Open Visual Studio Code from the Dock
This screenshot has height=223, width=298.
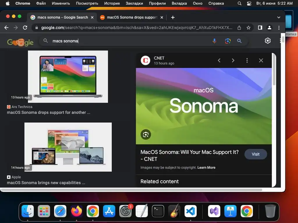click(190, 211)
